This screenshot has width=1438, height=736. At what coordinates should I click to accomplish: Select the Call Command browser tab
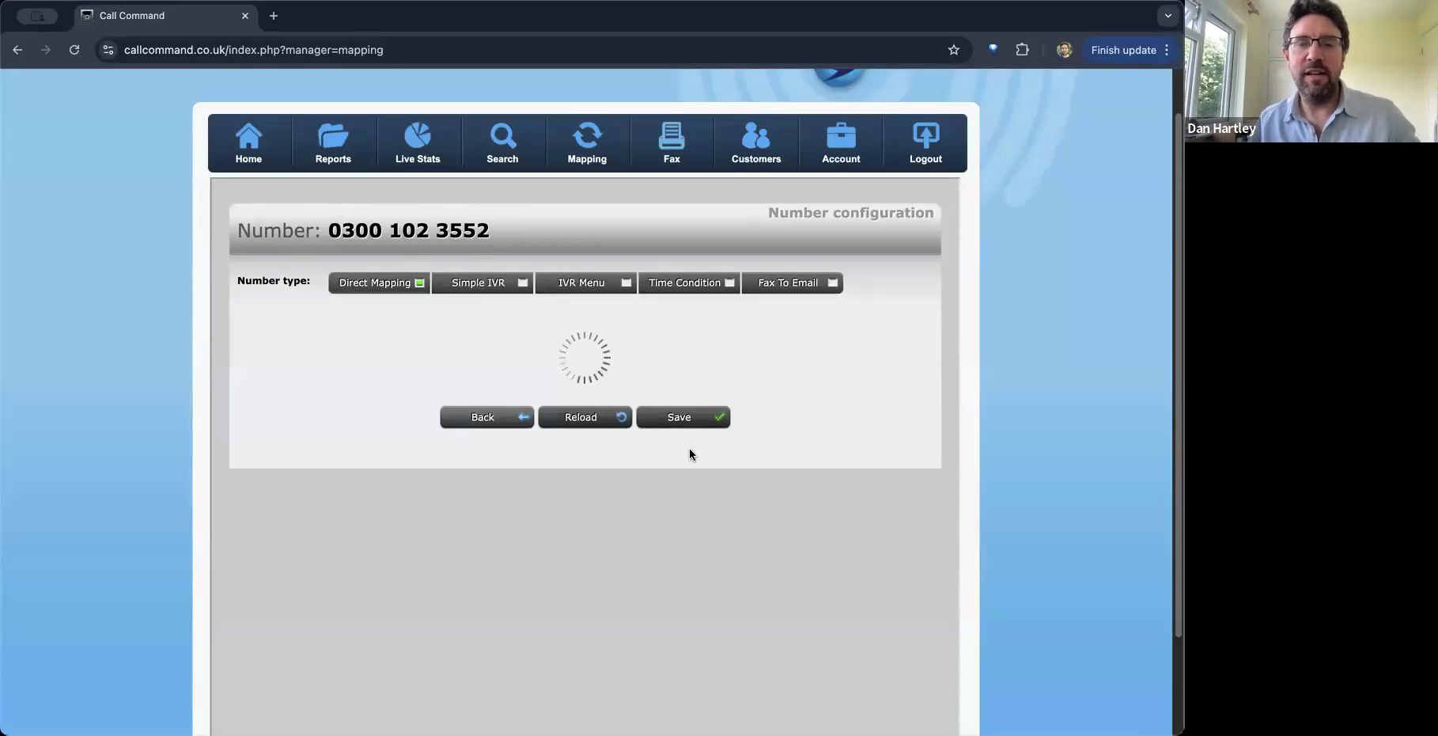[165, 16]
